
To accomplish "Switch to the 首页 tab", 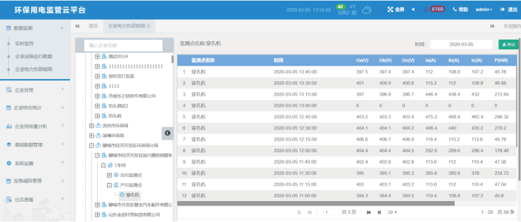I will tap(94, 26).
